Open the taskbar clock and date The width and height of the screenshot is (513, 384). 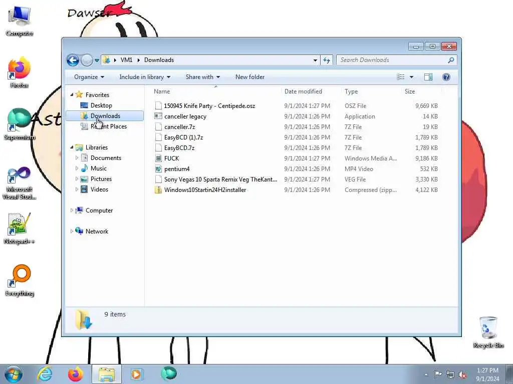pyautogui.click(x=487, y=374)
